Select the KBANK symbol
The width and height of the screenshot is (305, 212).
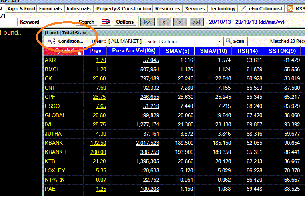click(54, 143)
